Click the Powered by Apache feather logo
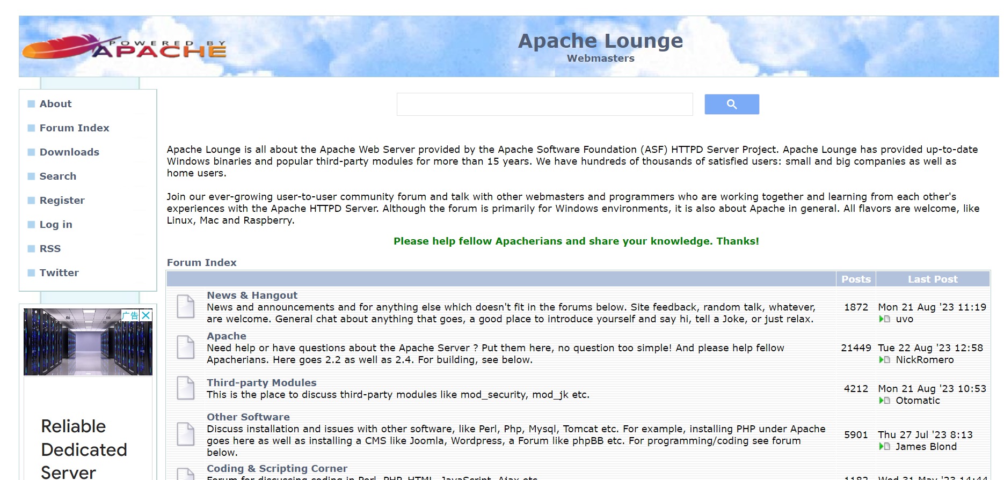Screen dimensions: 1004x480 124,47
